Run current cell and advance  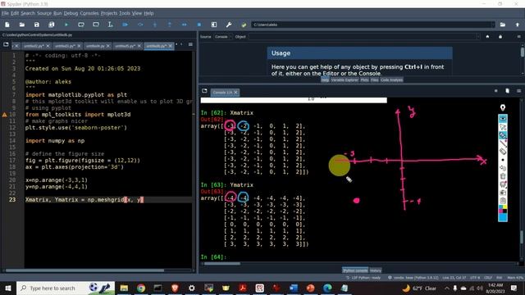click(x=96, y=25)
